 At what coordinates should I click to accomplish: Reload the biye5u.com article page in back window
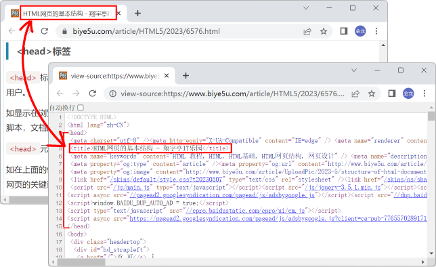(x=45, y=31)
